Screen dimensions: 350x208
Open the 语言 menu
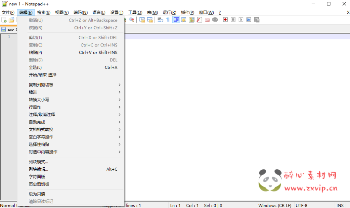pos(99,12)
